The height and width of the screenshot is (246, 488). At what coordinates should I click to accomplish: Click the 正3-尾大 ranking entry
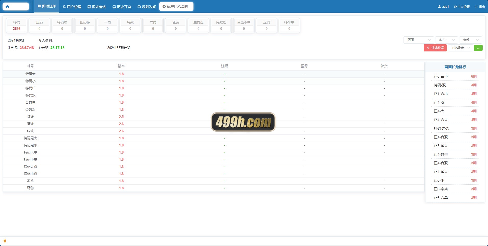coord(455,146)
